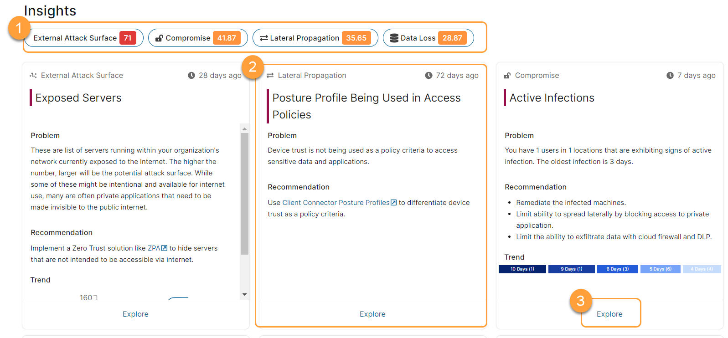The width and height of the screenshot is (728, 338).
Task: Click the clock icon next to 7 days ago
Action: 670,76
